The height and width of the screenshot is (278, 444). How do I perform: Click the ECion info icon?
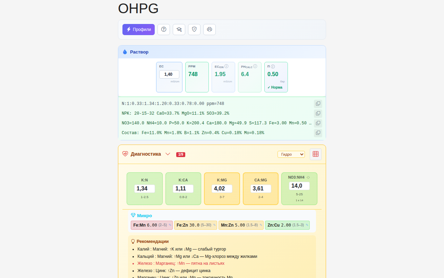point(226,66)
